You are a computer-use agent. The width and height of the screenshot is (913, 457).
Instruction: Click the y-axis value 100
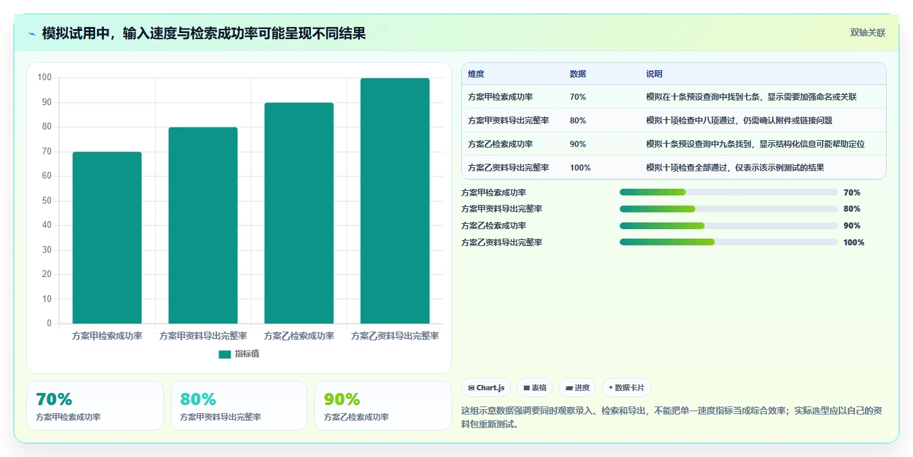pos(45,78)
